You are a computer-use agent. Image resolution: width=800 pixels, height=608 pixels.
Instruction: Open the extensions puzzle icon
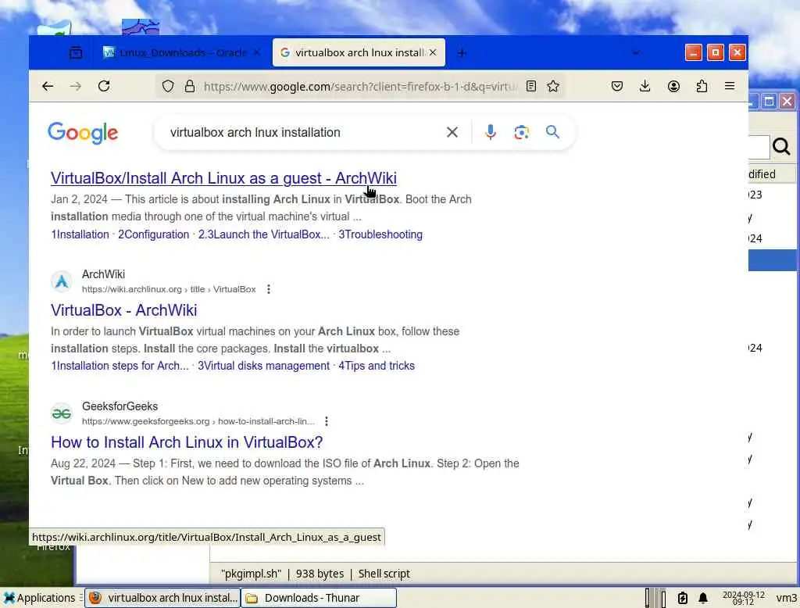702,86
